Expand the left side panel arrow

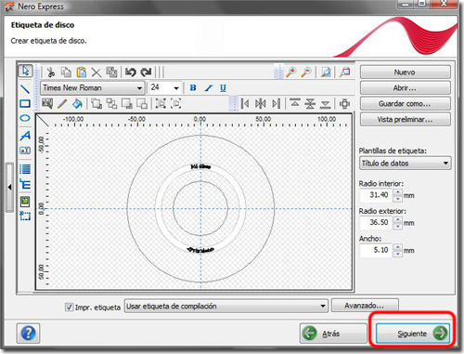(x=9, y=188)
